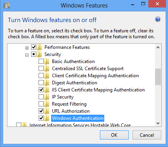The width and height of the screenshot is (168, 147).
Task: Click the Performance Features folder icon
Action: (x=39, y=47)
